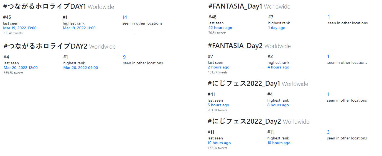Click the Mar 19, 2022 13:00 last seen date
382x156 pixels.
20,28
